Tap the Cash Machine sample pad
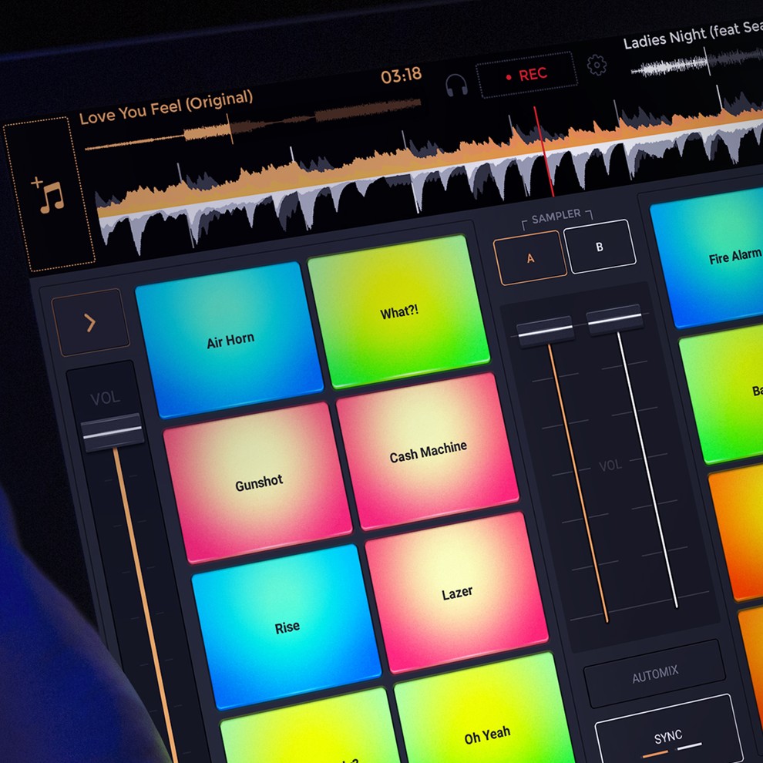 [x=428, y=452]
